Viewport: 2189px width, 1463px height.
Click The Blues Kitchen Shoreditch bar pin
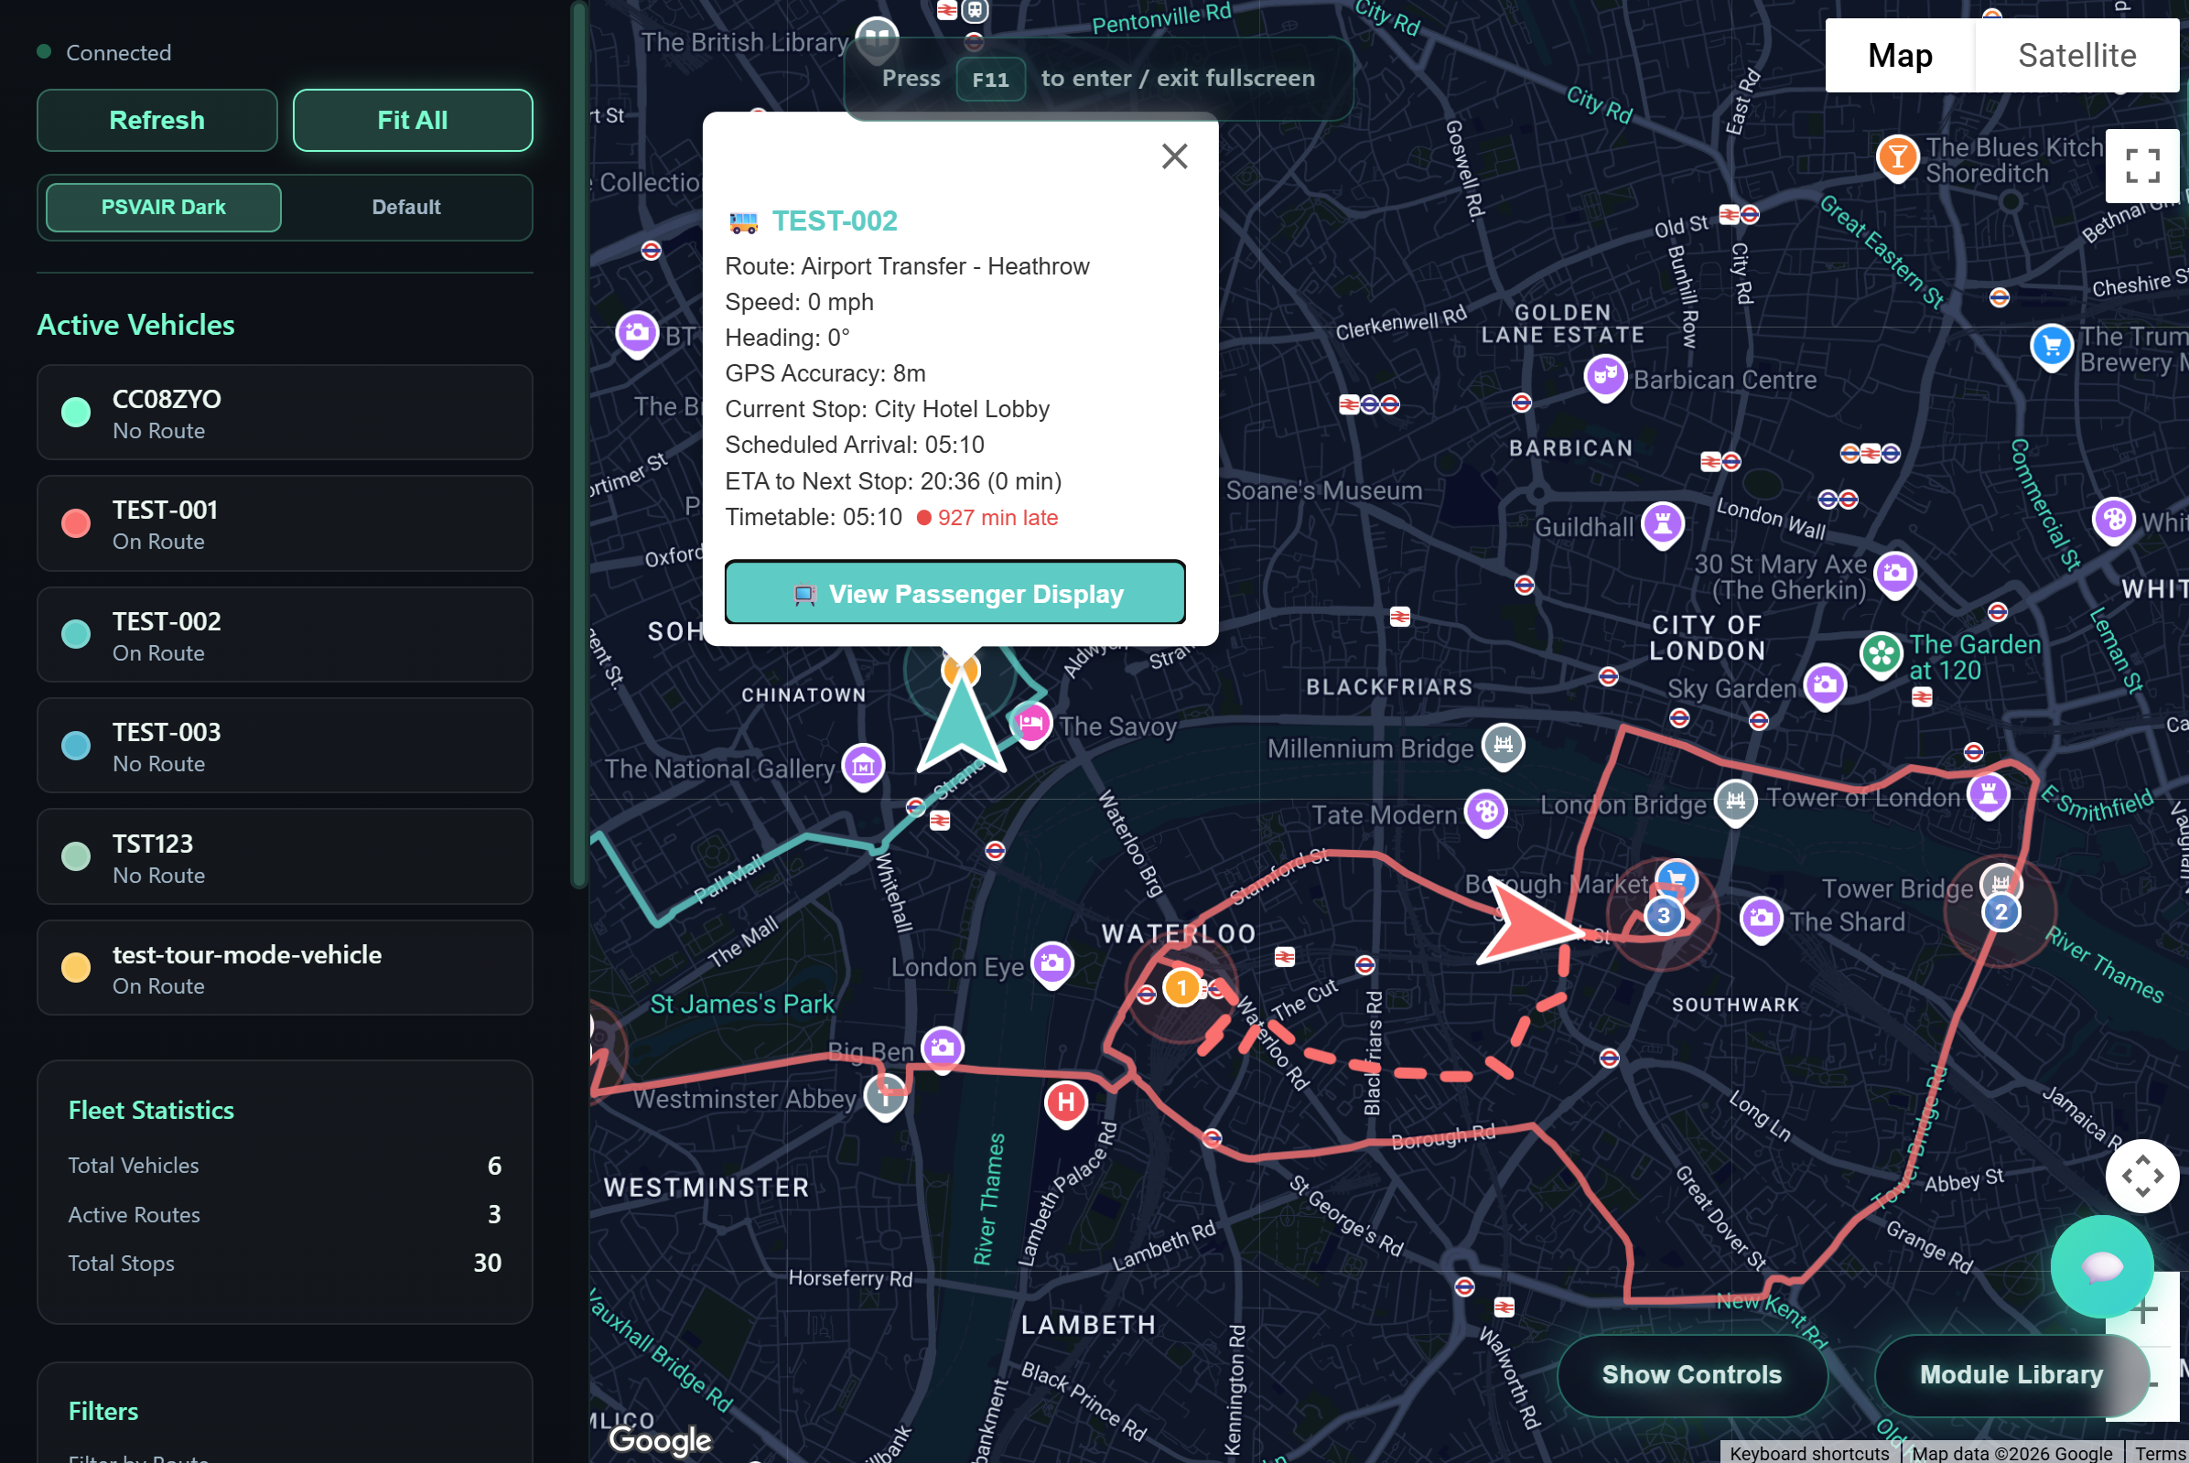click(1897, 157)
